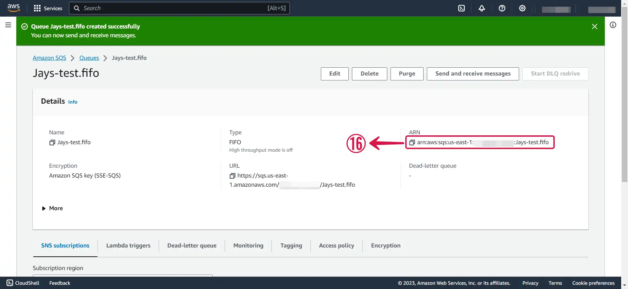Open the CloudShell icon in top bar
This screenshot has height=289, width=628.
point(462,8)
